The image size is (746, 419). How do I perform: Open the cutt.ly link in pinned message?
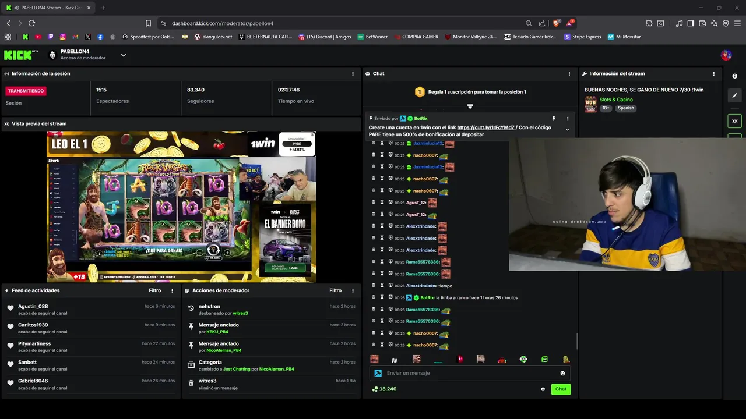click(485, 127)
